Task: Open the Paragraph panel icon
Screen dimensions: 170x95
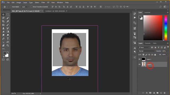Action: pyautogui.click(x=135, y=52)
